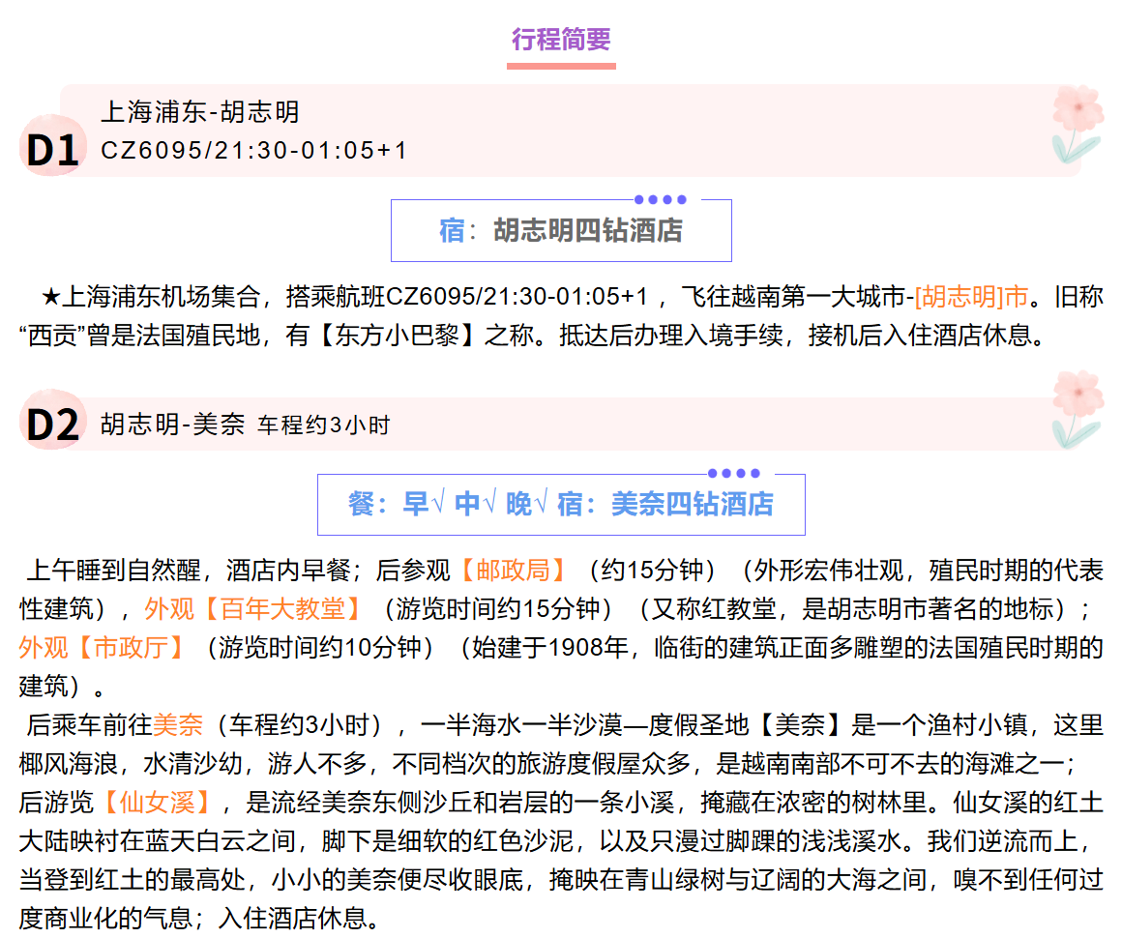Expand the D2 胡志明-美奈 header

point(172,425)
